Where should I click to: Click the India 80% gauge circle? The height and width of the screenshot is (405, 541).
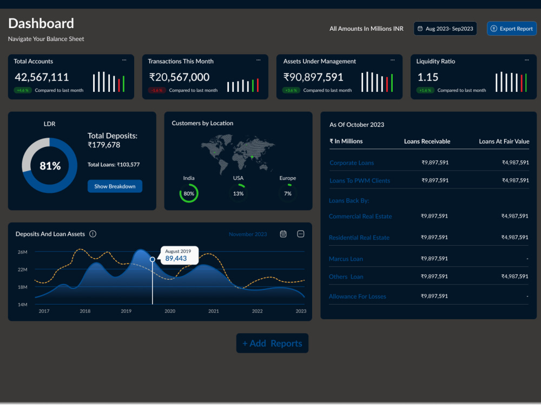(x=189, y=193)
